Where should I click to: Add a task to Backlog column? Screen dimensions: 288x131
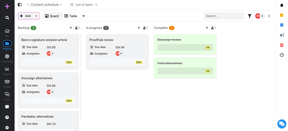point(71,28)
